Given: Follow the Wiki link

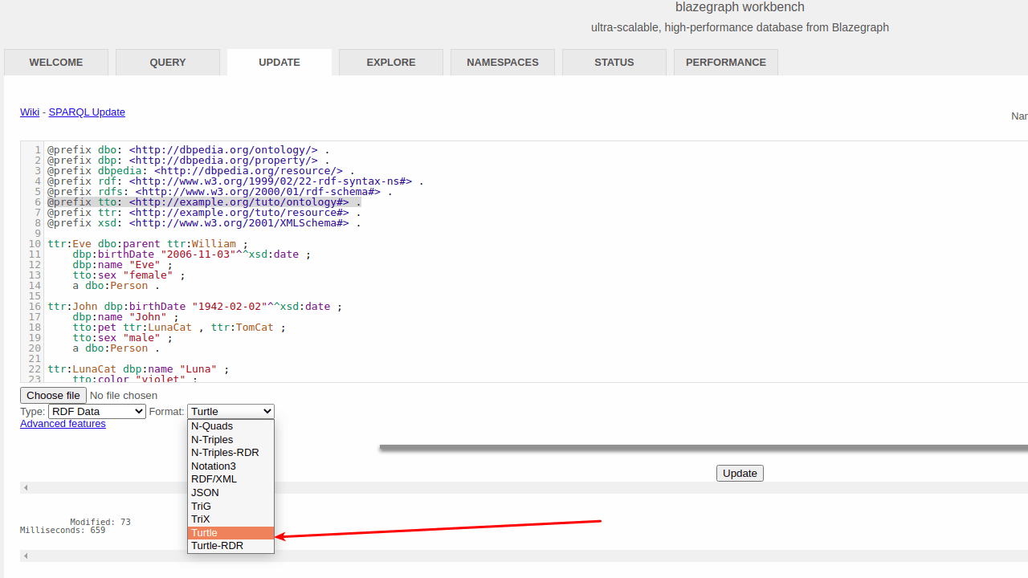Looking at the screenshot, I should (30, 112).
